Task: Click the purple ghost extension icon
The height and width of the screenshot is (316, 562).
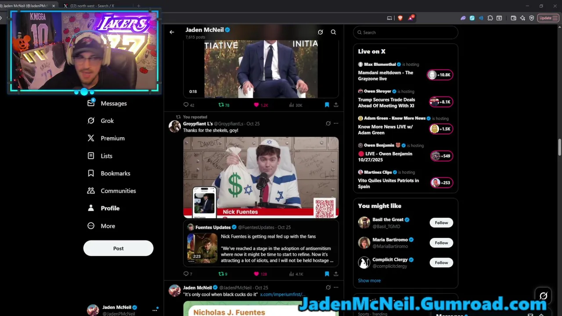Action: point(463,18)
